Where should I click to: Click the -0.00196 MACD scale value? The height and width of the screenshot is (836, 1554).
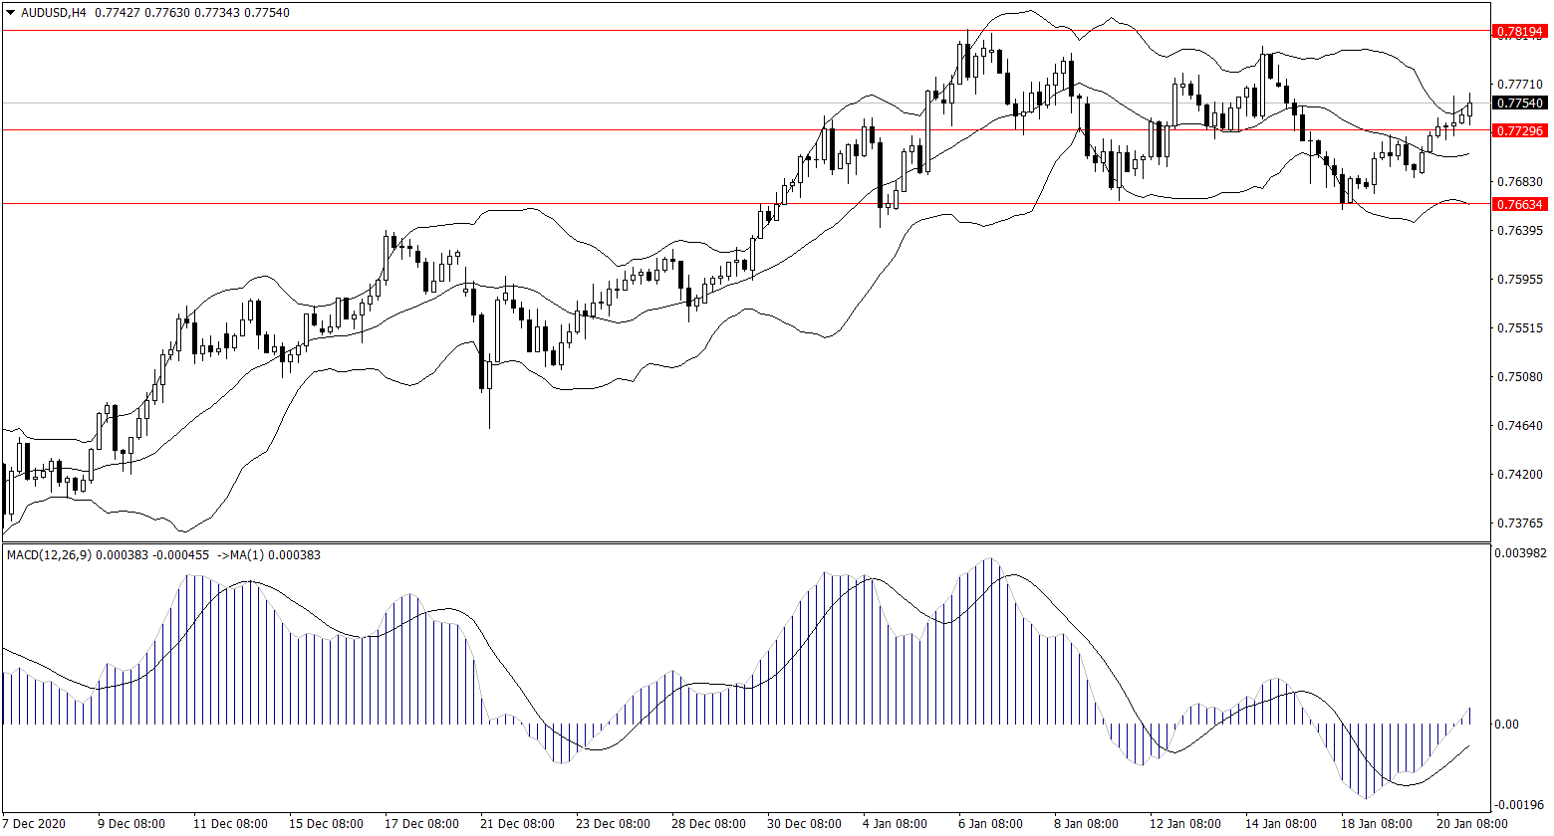click(x=1521, y=804)
